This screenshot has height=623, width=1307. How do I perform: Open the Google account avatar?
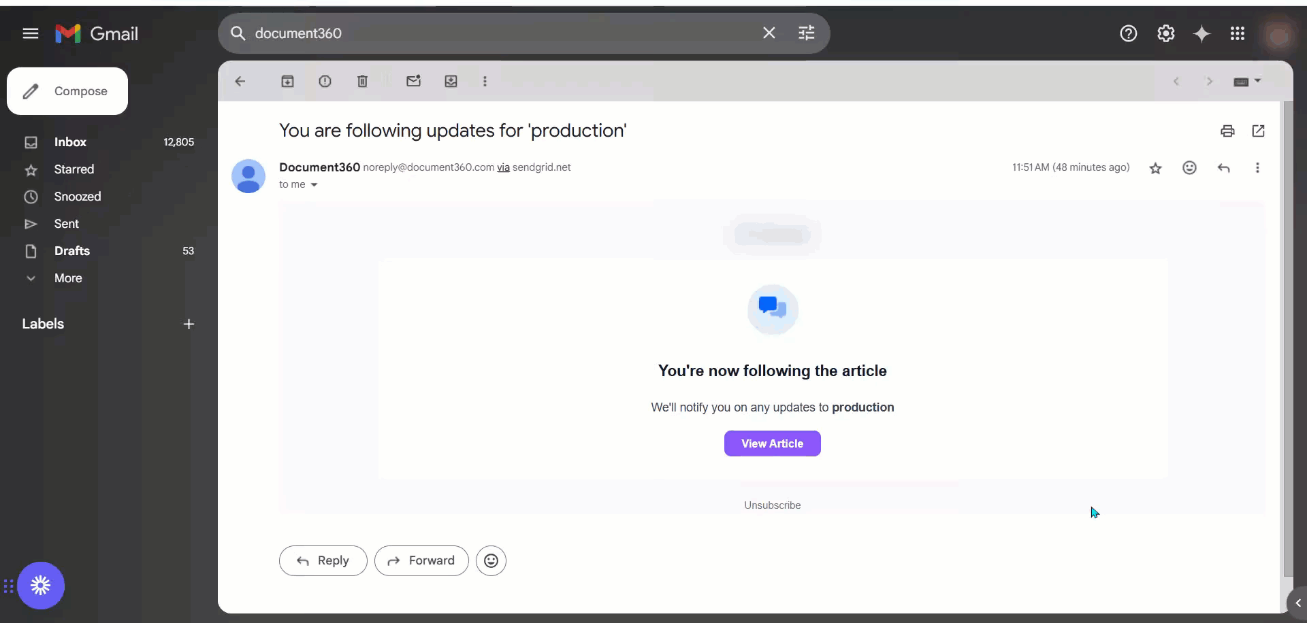1278,35
